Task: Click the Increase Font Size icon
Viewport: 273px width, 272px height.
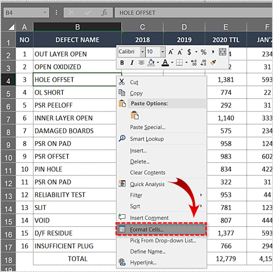Action: pyautogui.click(x=170, y=52)
